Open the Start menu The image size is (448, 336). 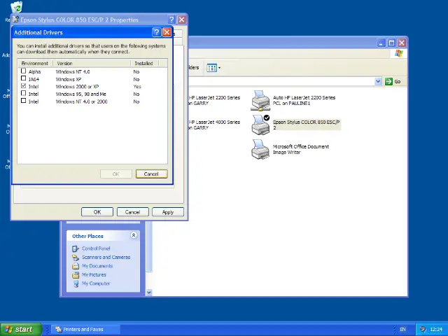21,329
